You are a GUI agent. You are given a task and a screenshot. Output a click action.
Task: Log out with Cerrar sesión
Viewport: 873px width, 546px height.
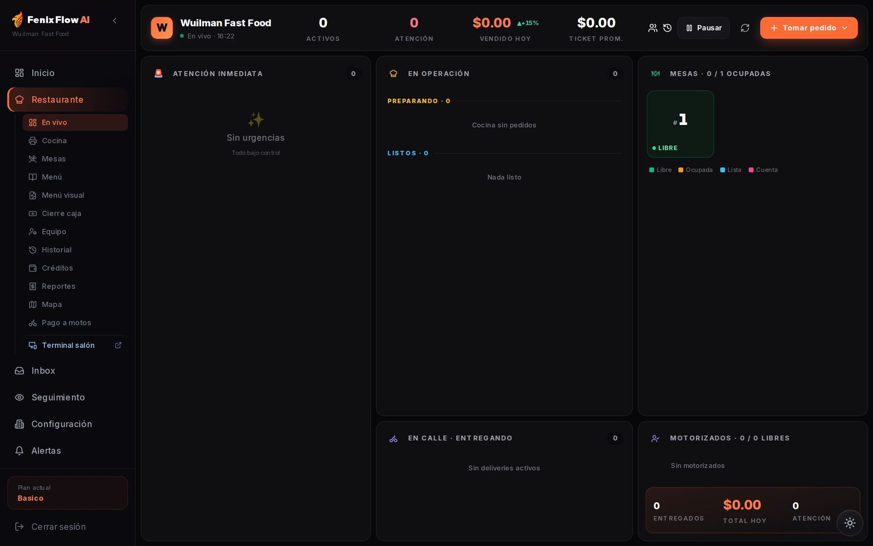coord(68,527)
